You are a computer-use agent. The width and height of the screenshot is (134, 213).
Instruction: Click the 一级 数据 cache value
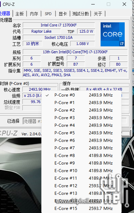[104, 89]
